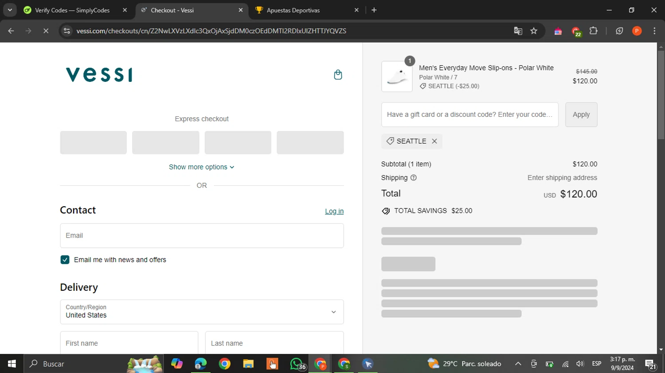Click the First name field
This screenshot has height=373, width=665.
pyautogui.click(x=129, y=343)
